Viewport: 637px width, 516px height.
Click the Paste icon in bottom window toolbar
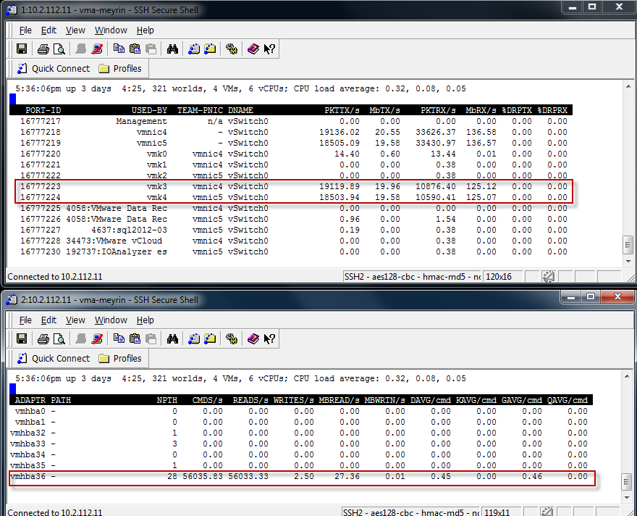135,338
